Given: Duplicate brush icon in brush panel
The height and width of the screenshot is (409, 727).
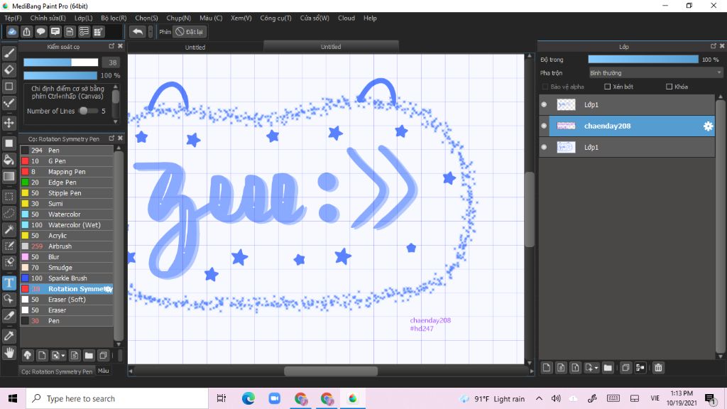Looking at the screenshot, I should pyautogui.click(x=103, y=355).
